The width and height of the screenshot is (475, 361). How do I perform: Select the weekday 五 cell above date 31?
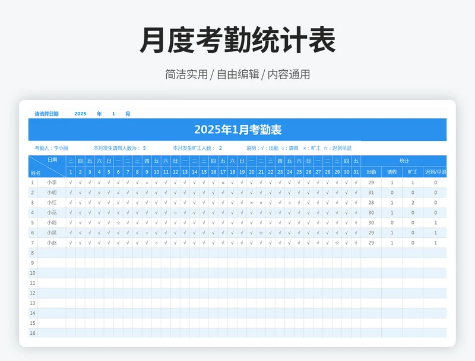click(x=356, y=161)
